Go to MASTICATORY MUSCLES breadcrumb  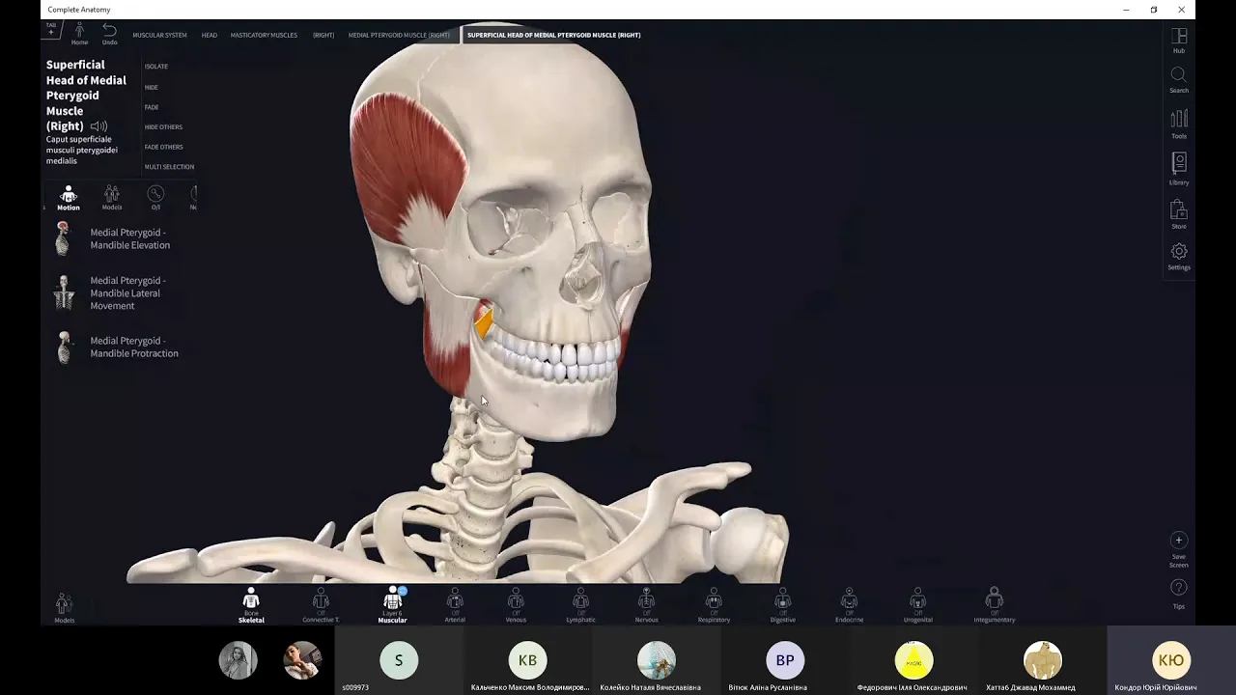click(264, 35)
